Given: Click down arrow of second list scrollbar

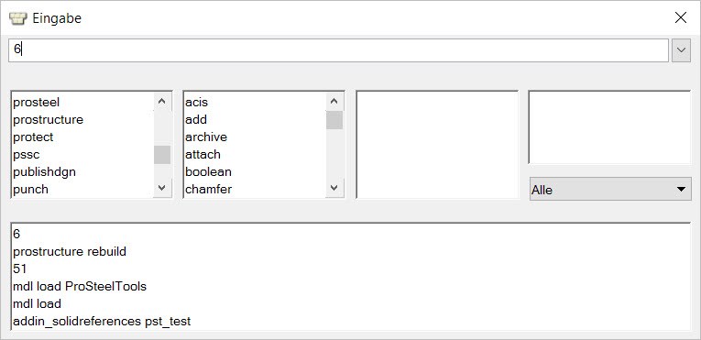Looking at the screenshot, I should pyautogui.click(x=334, y=188).
